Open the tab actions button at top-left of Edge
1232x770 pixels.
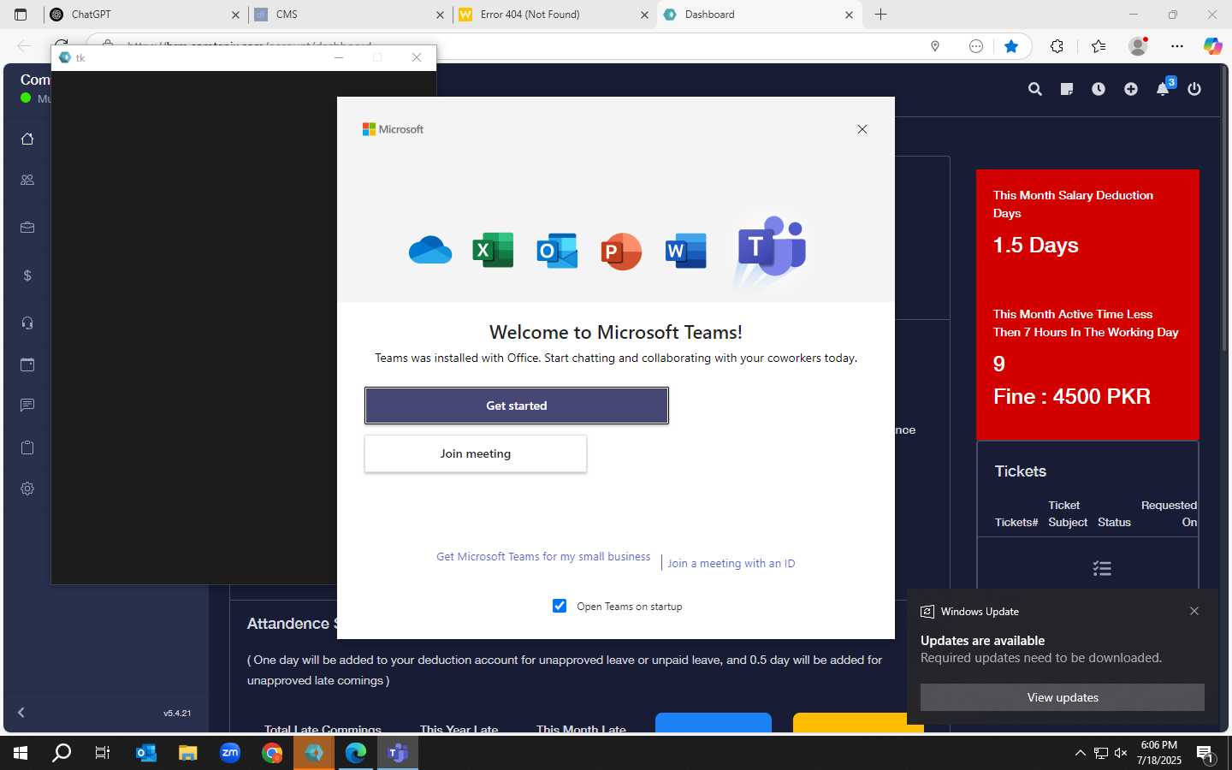21,15
